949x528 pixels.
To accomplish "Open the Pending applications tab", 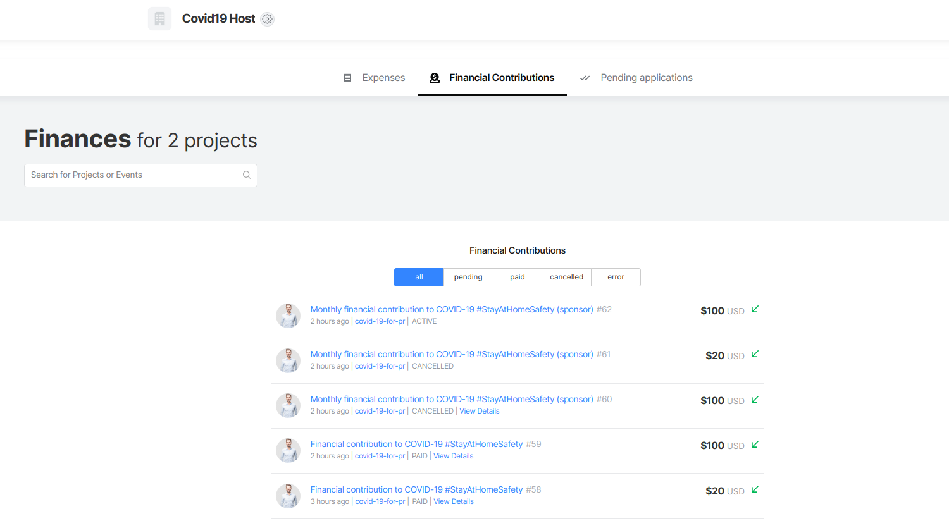I will (x=646, y=78).
